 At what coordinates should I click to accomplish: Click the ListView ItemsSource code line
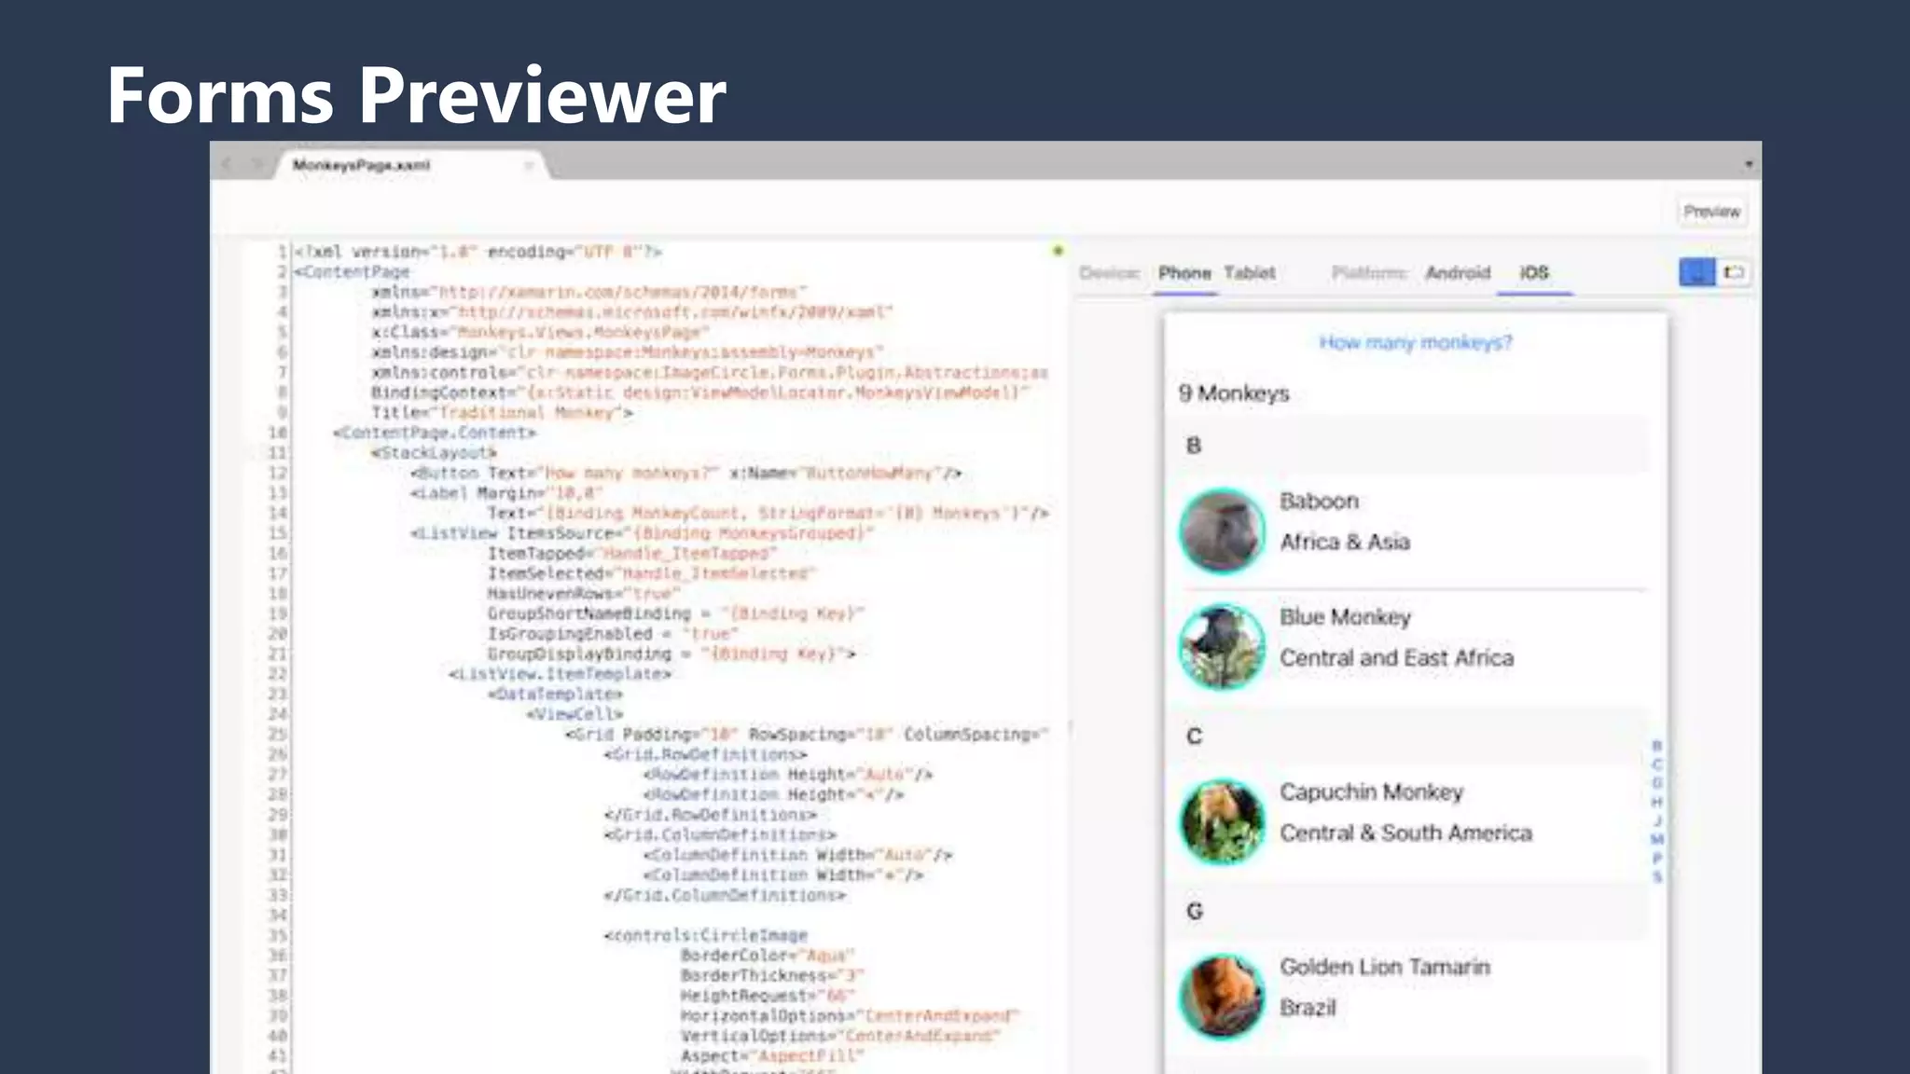click(x=643, y=533)
